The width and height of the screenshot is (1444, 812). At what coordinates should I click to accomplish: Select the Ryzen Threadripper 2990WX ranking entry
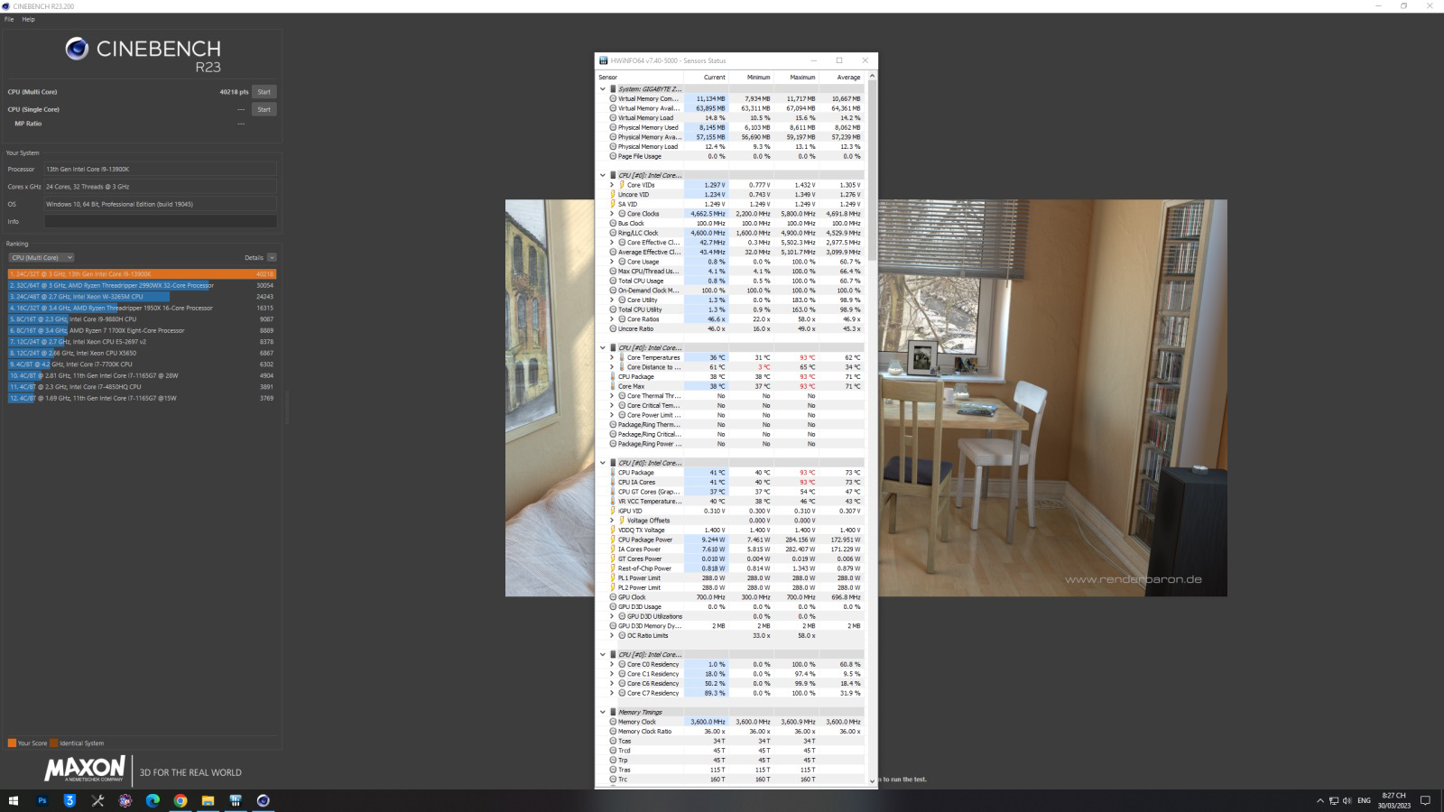coord(142,285)
